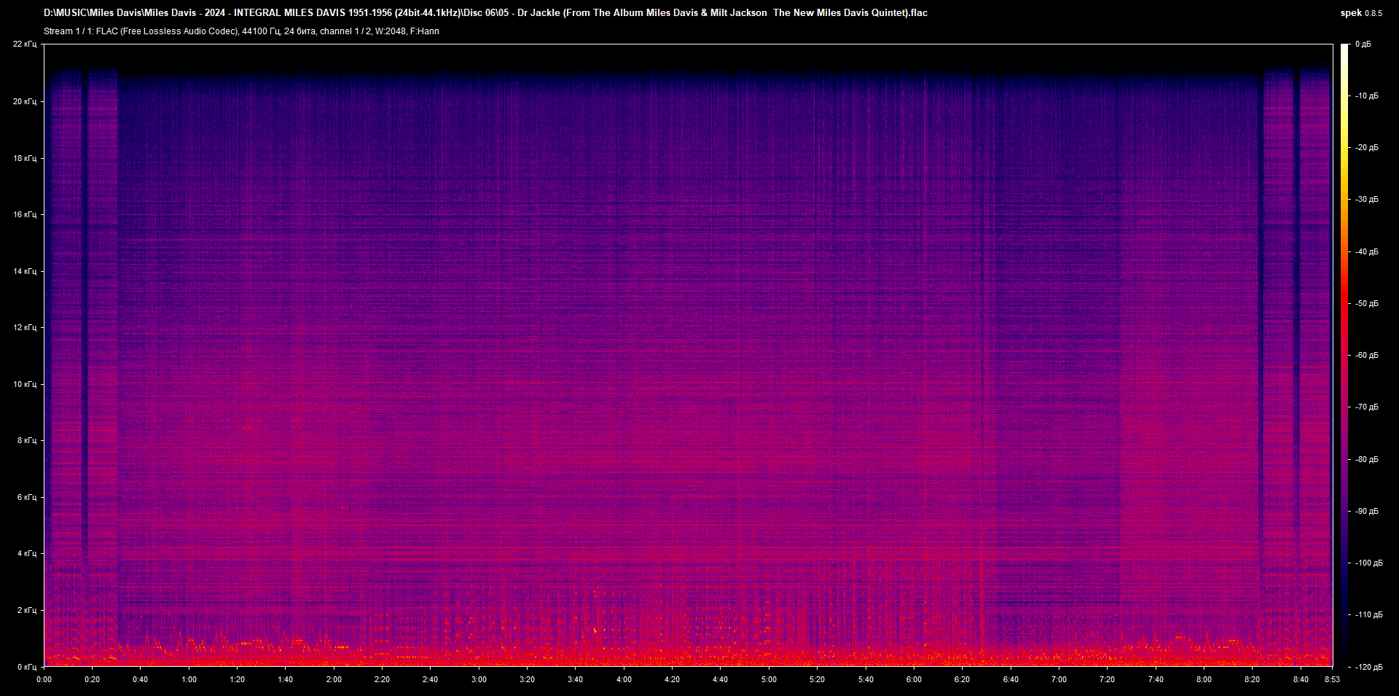Click the '10 кГц' frequency label

point(25,384)
